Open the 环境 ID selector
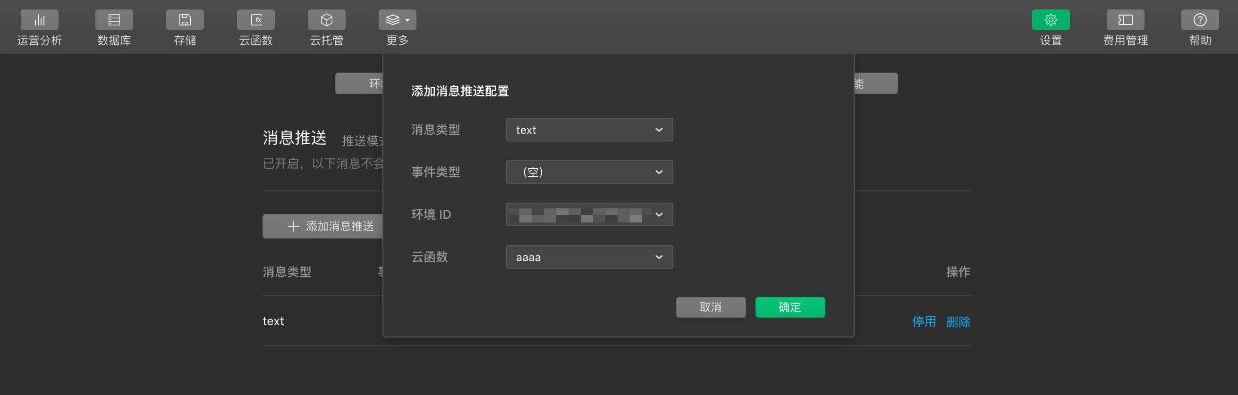The height and width of the screenshot is (395, 1238). click(589, 214)
